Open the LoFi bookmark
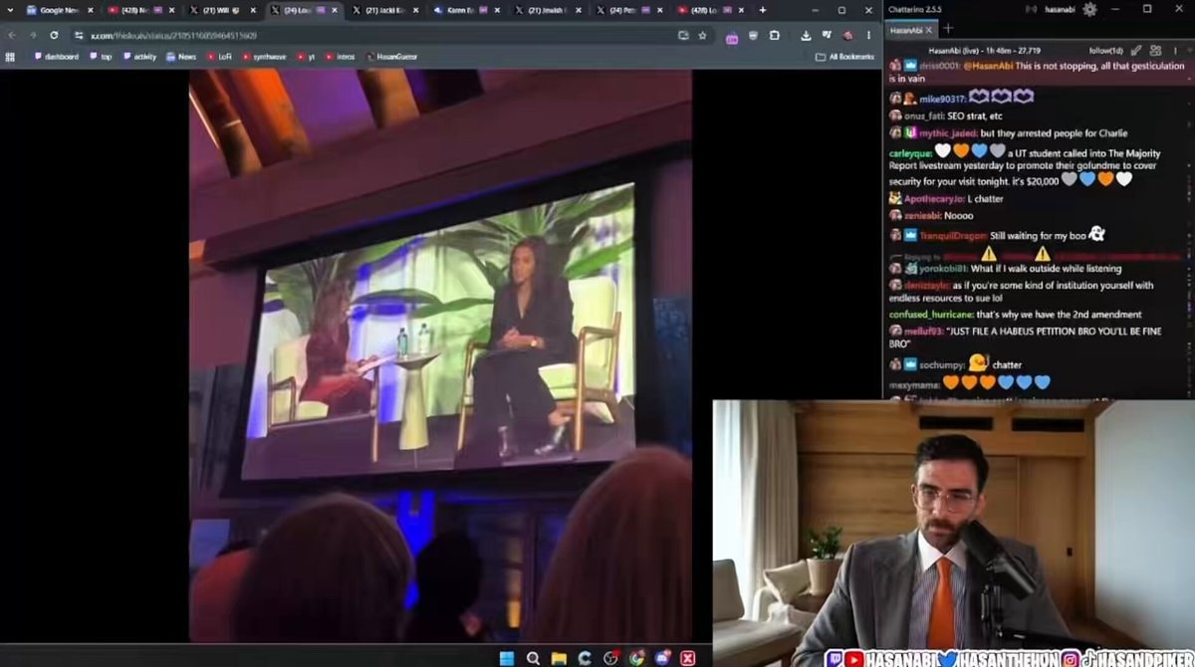The width and height of the screenshot is (1195, 667). pyautogui.click(x=219, y=57)
